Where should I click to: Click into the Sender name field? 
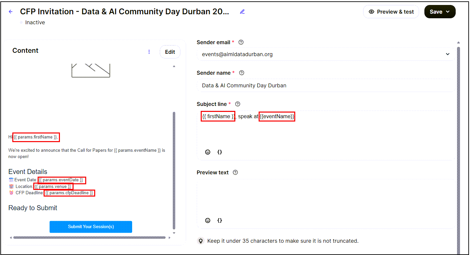[x=326, y=85]
